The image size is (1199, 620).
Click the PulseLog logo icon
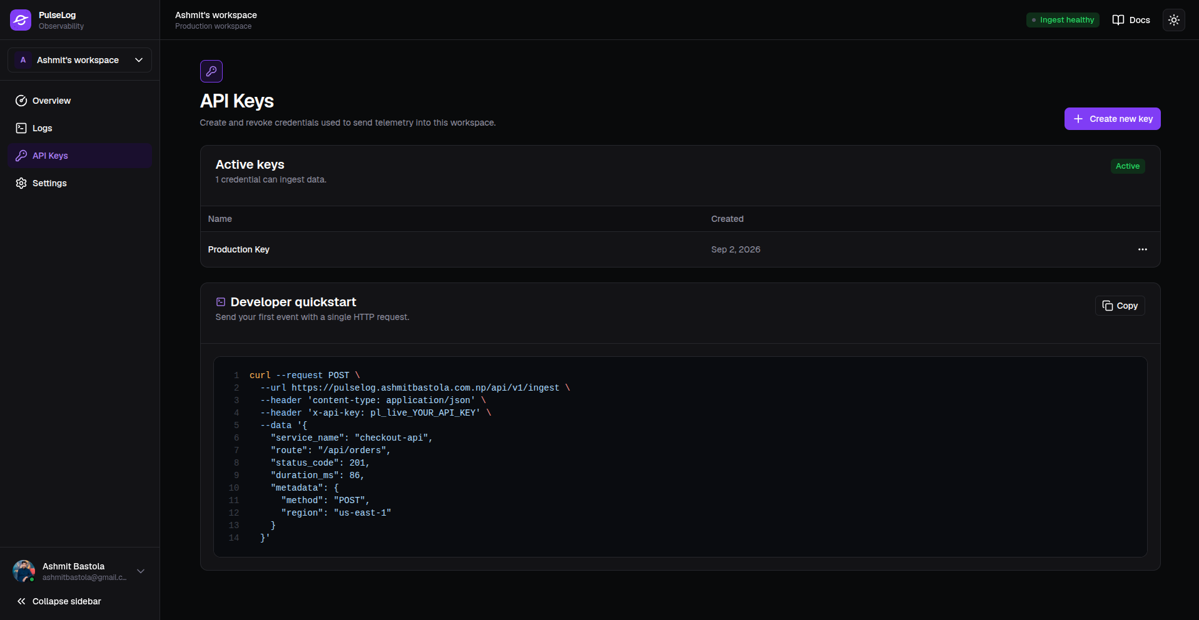[x=21, y=20]
